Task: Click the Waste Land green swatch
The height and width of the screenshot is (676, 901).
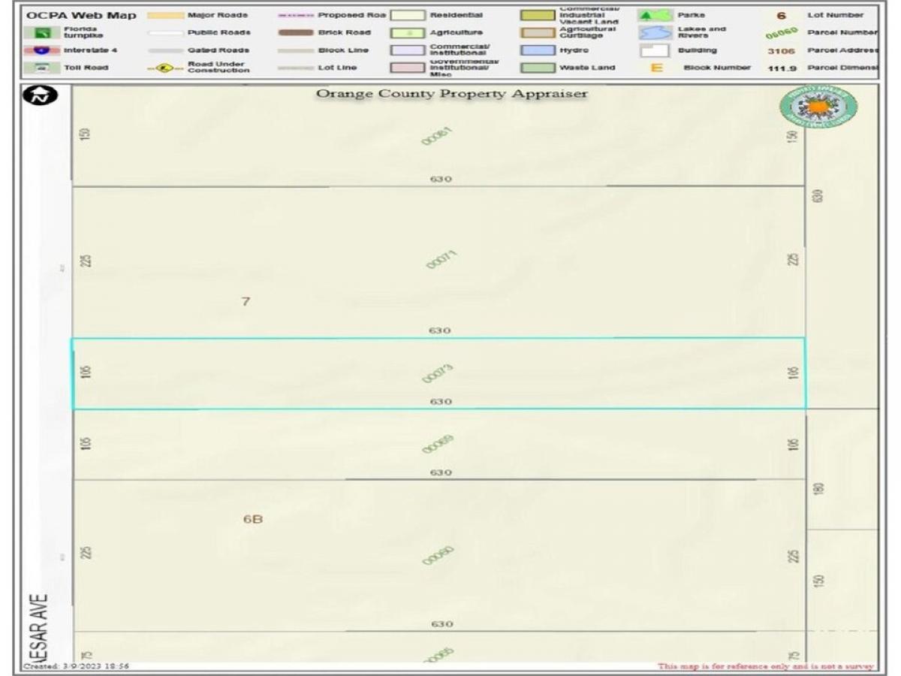Action: (x=537, y=68)
